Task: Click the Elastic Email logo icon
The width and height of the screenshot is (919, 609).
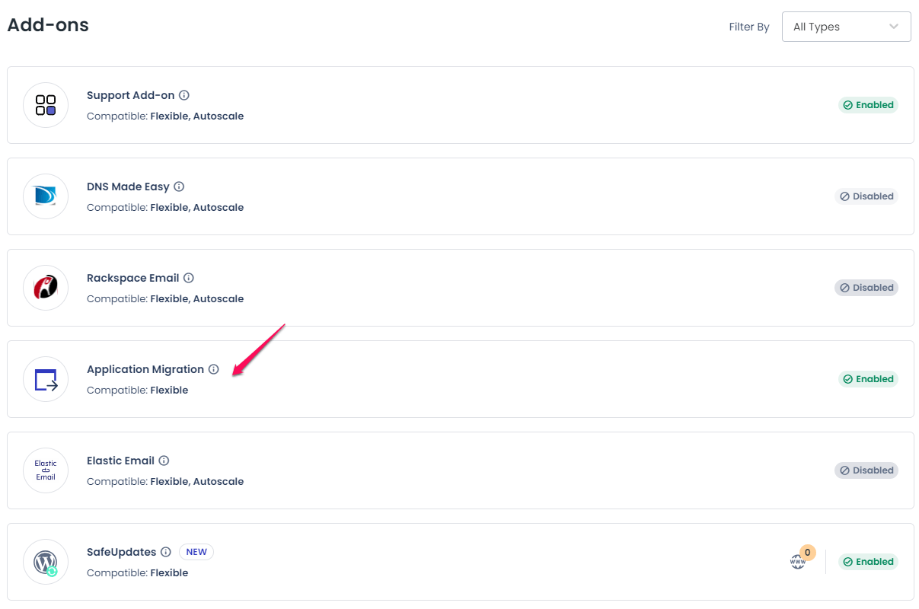Action: tap(46, 470)
